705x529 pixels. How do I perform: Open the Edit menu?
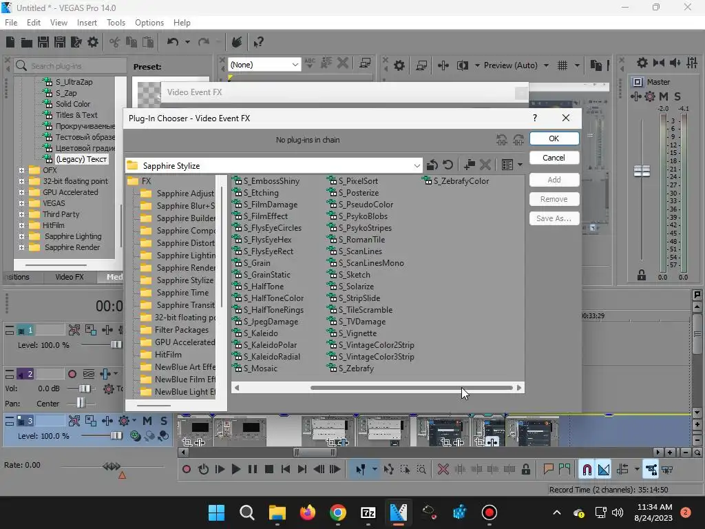click(34, 23)
